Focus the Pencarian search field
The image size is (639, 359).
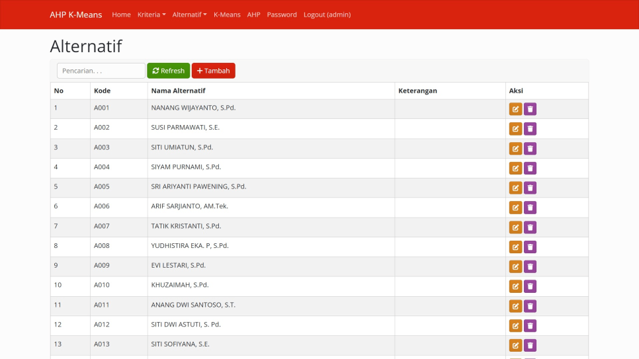tap(101, 71)
